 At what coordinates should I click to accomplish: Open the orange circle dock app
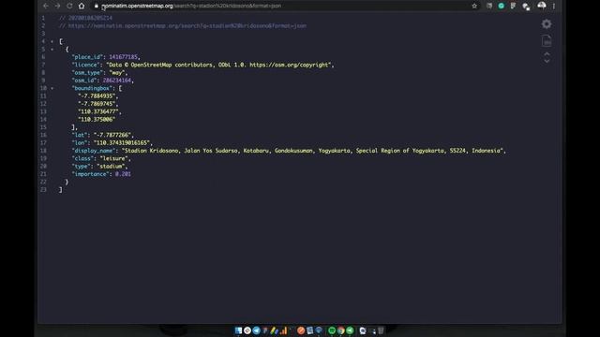(x=301, y=330)
